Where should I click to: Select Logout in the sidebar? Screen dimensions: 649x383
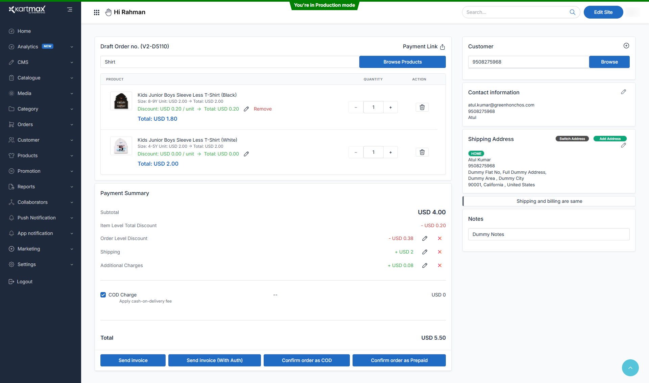click(24, 282)
